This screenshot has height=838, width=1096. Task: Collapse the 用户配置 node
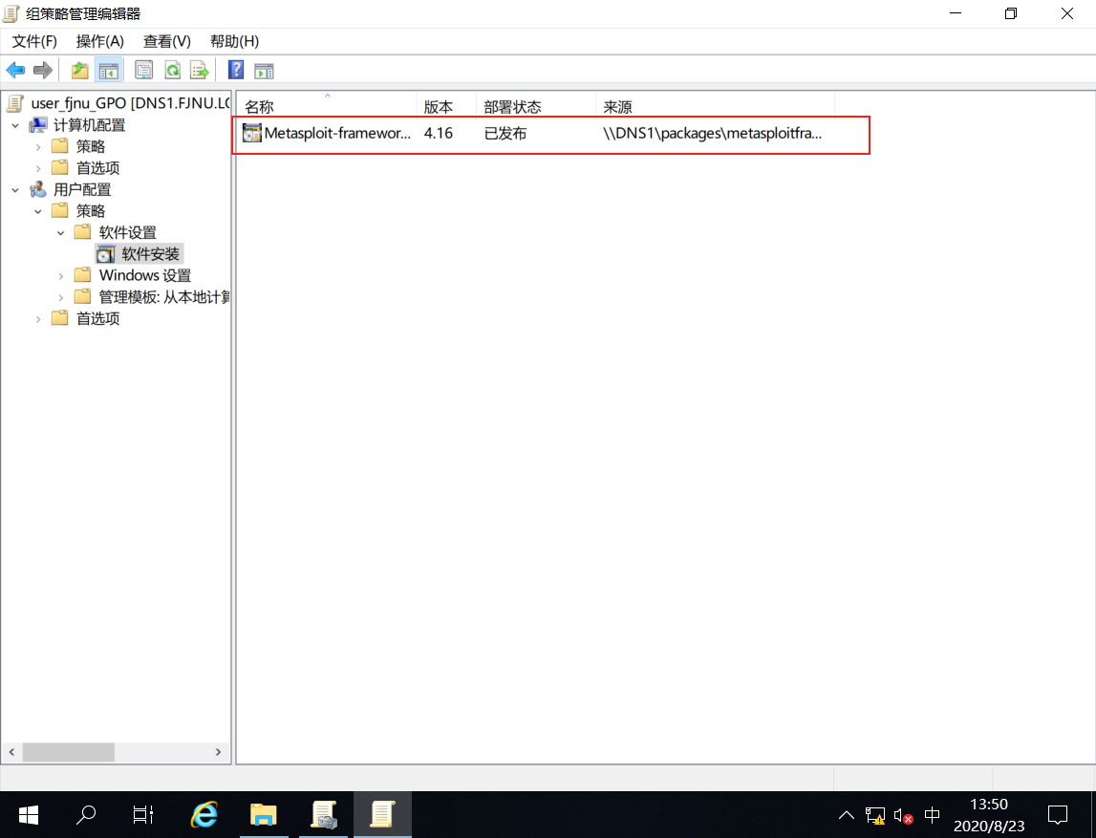click(15, 190)
